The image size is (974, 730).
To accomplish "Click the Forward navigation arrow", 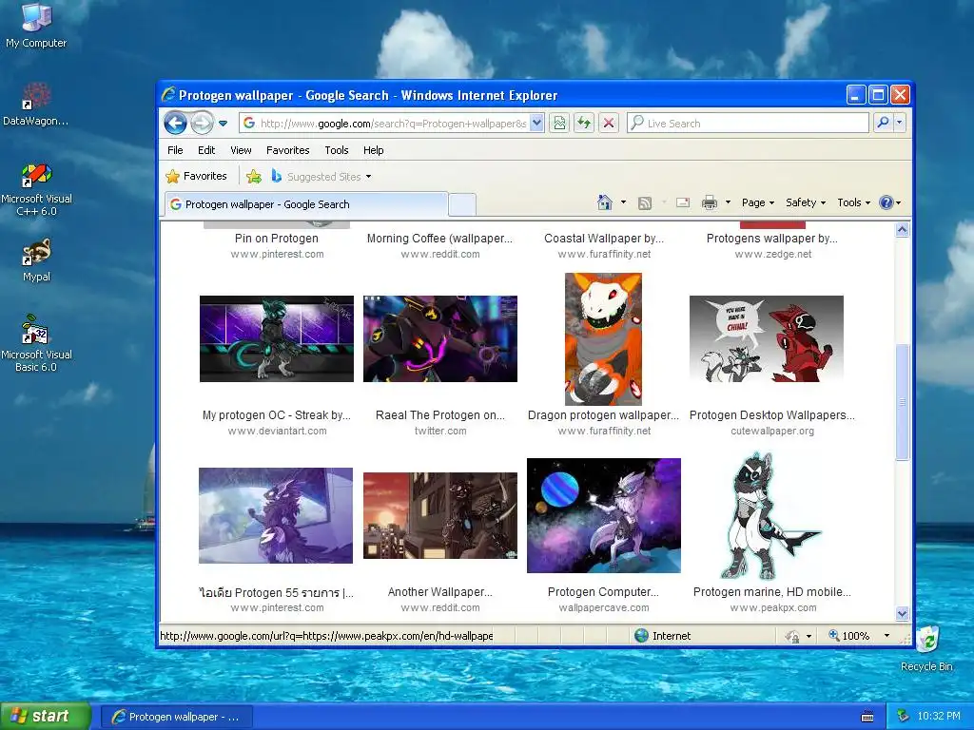I will point(202,124).
